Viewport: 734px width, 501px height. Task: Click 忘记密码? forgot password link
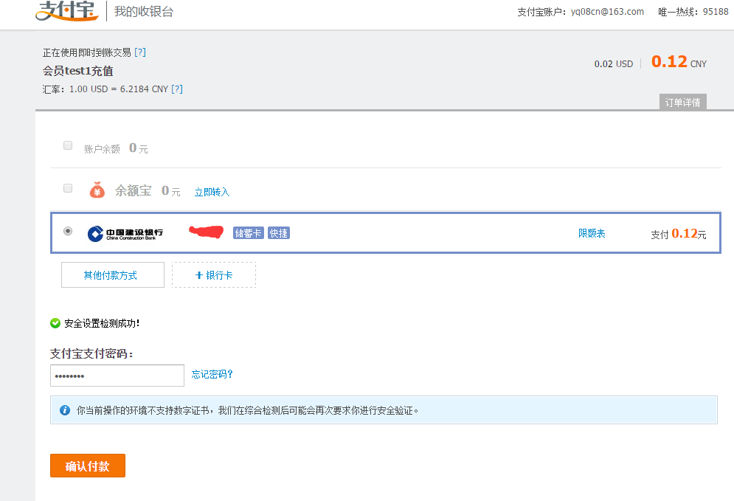(x=212, y=374)
